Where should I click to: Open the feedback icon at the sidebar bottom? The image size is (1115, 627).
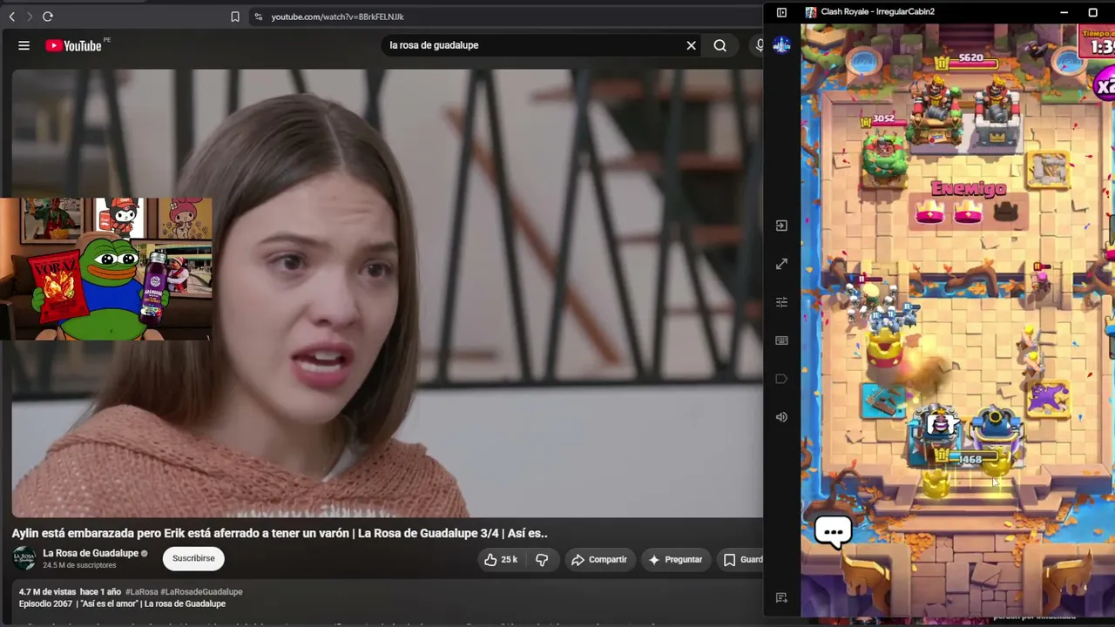pos(781,597)
